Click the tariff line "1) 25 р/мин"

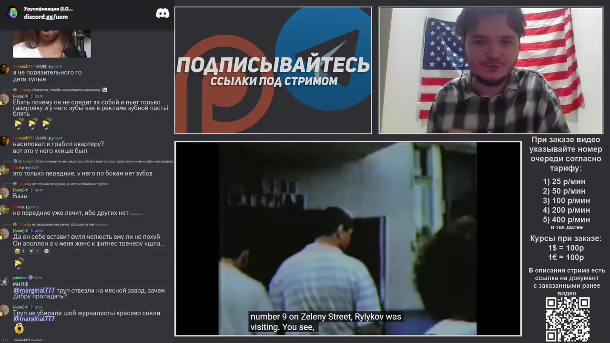pos(564,182)
